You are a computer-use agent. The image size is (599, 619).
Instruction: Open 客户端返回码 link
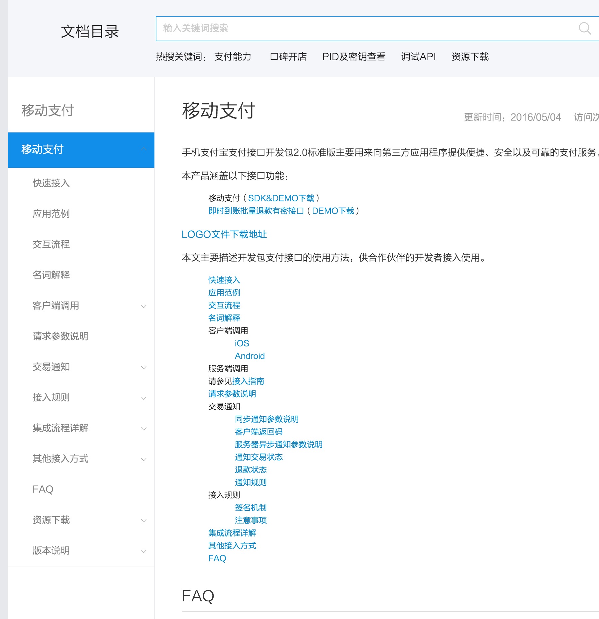click(259, 432)
